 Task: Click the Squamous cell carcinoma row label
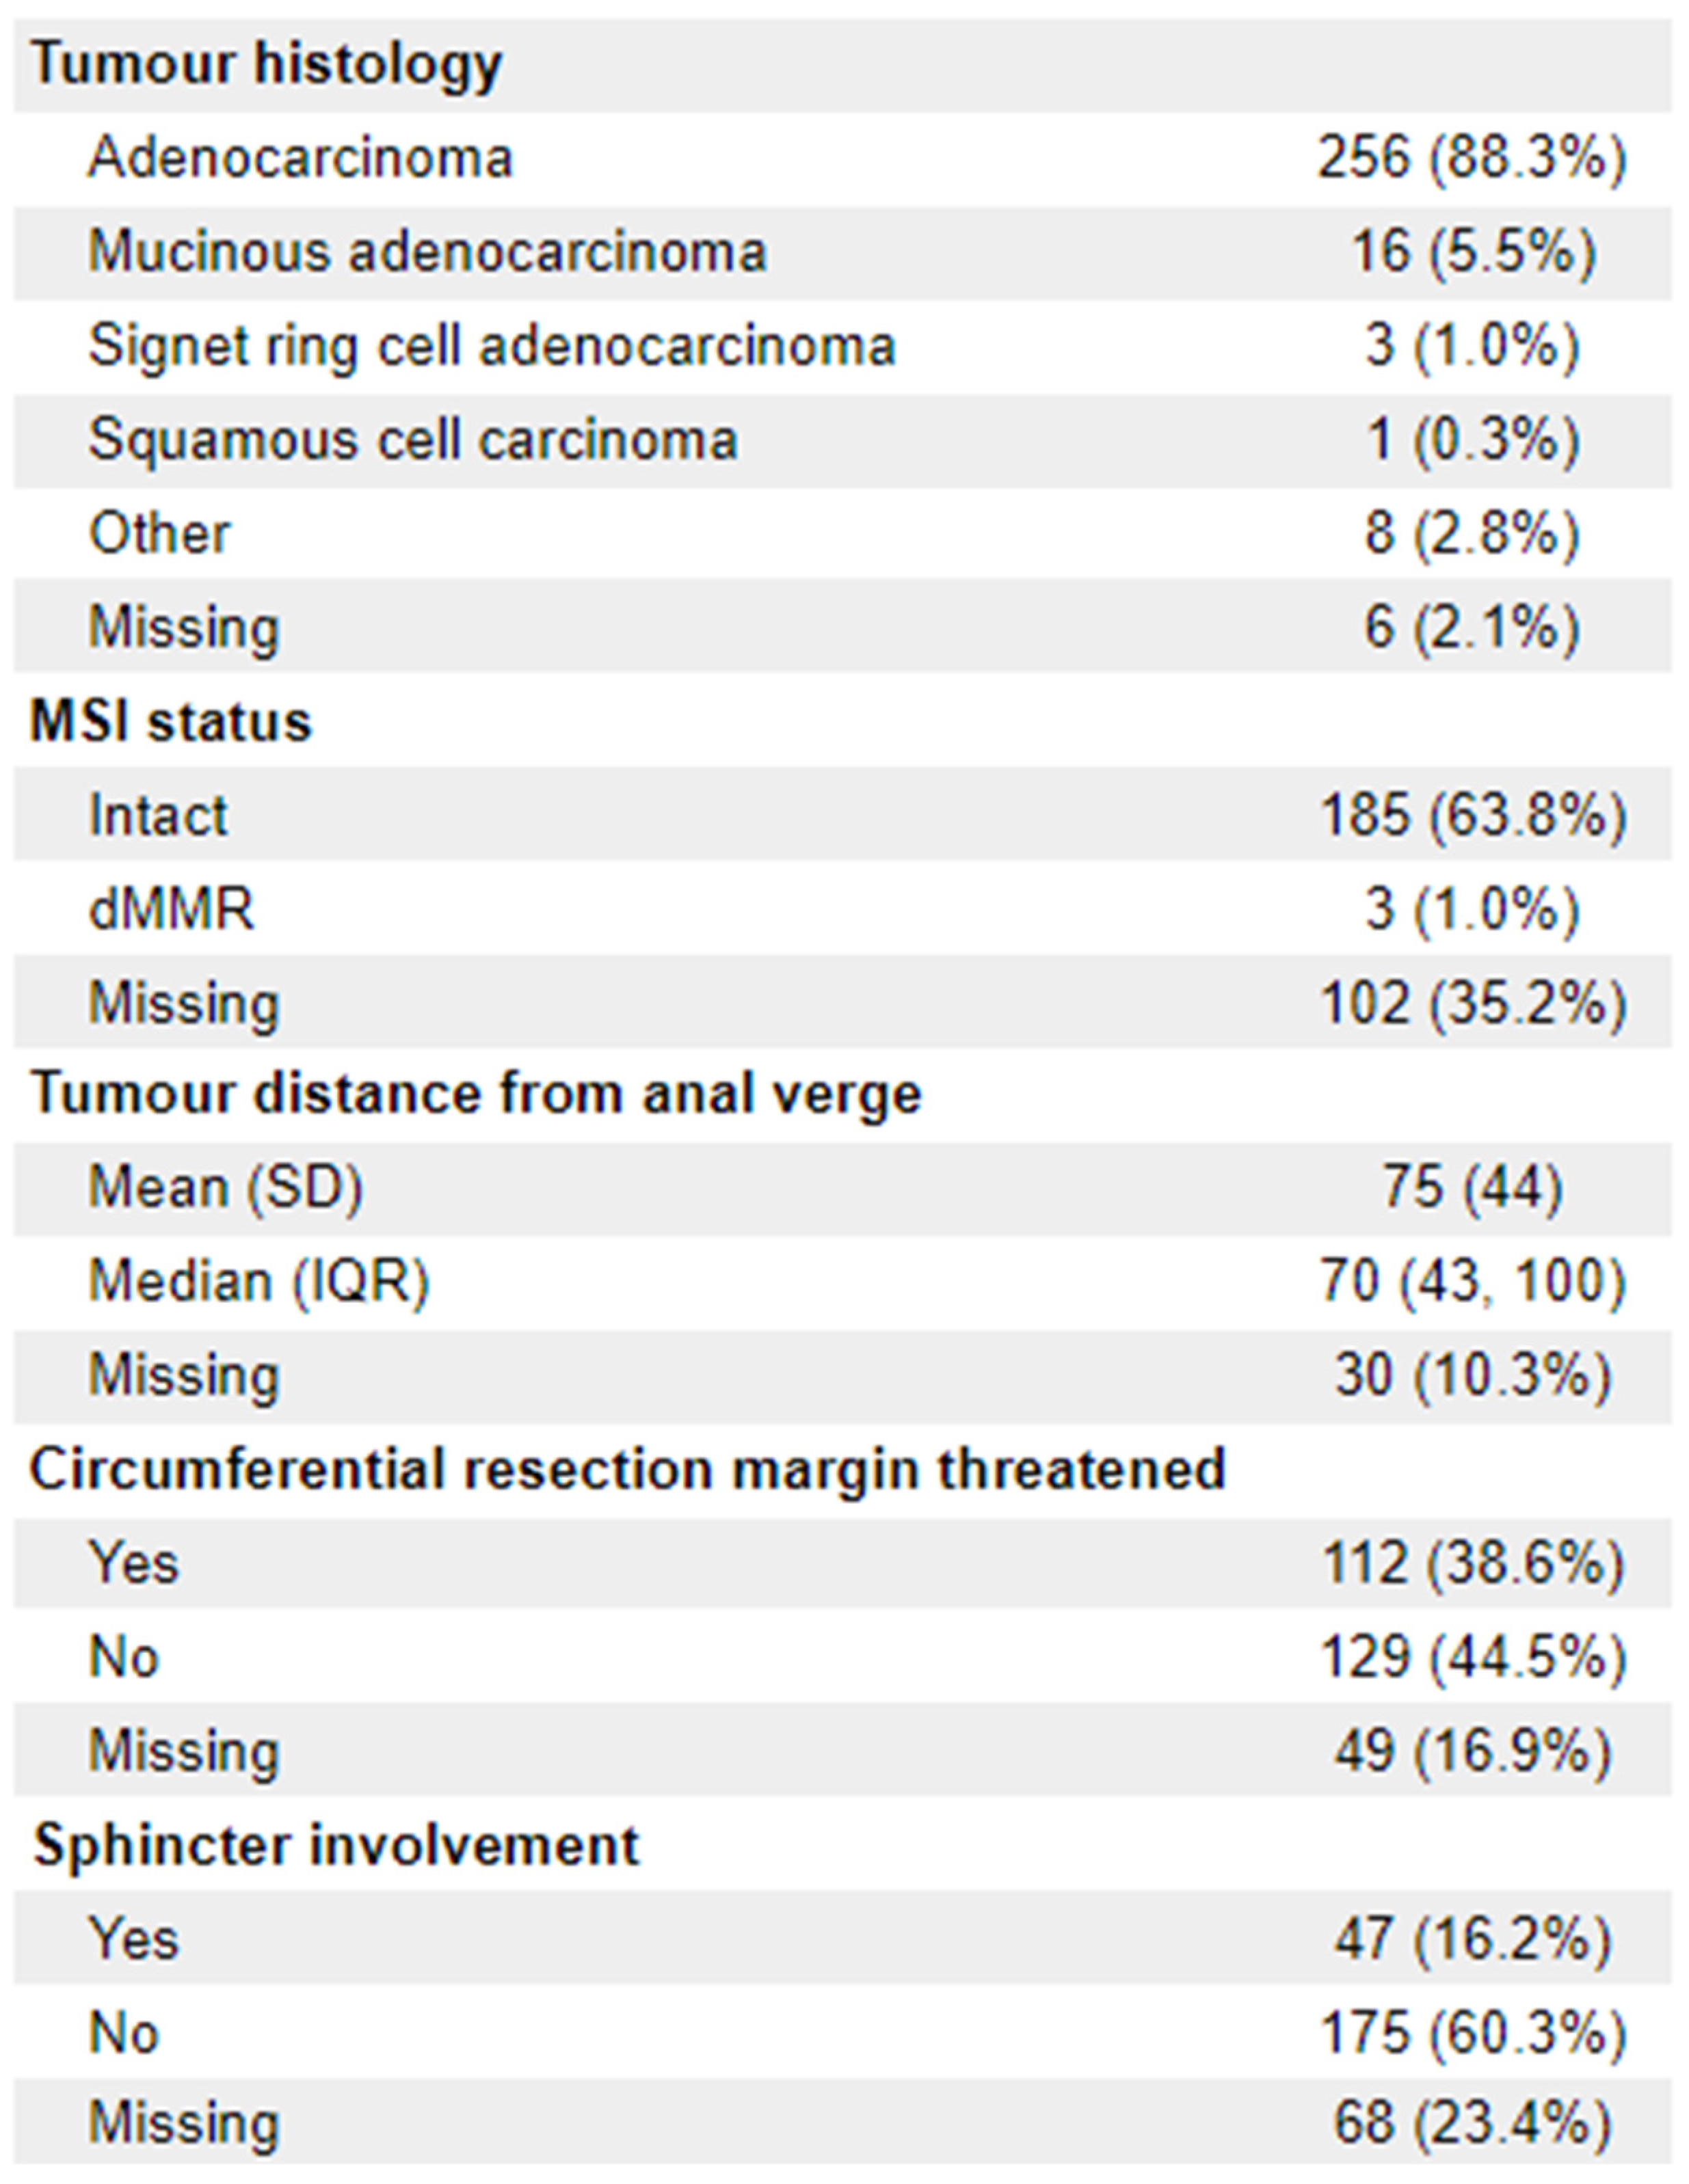coord(413,440)
